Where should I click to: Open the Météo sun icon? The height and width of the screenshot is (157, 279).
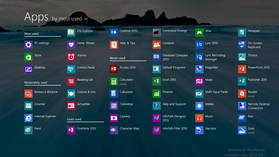click(x=199, y=106)
